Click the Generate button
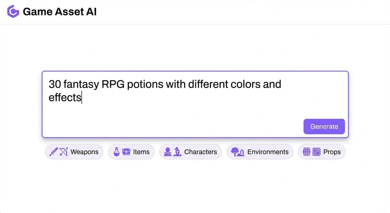The height and width of the screenshot is (213, 390). pos(324,126)
